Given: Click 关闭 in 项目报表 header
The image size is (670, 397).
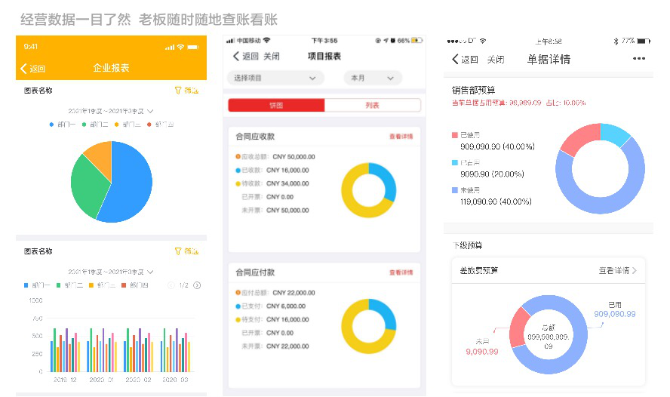Looking at the screenshot, I should click(272, 57).
